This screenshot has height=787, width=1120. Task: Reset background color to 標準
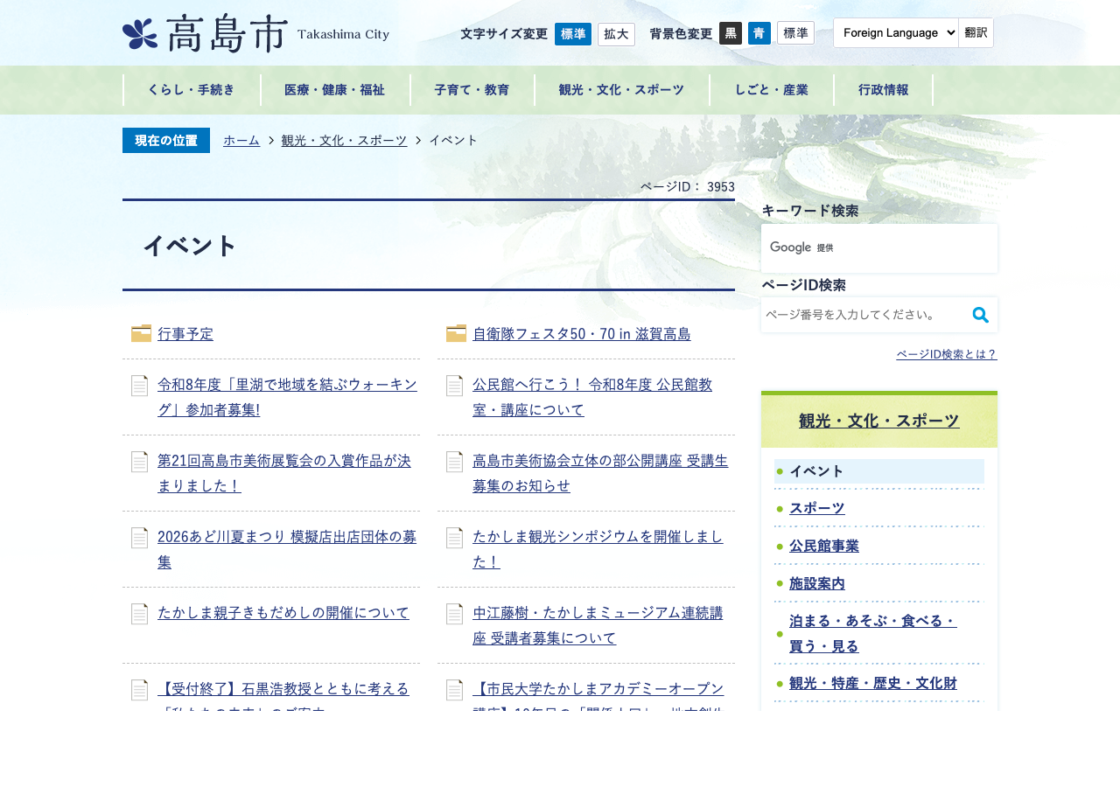pyautogui.click(x=795, y=33)
